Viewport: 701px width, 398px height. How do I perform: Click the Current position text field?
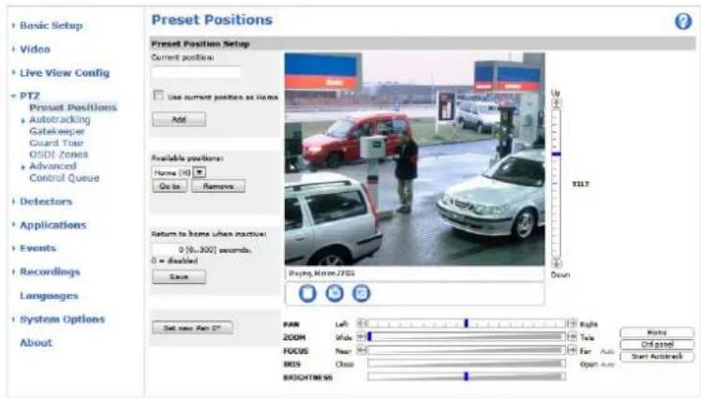196,72
